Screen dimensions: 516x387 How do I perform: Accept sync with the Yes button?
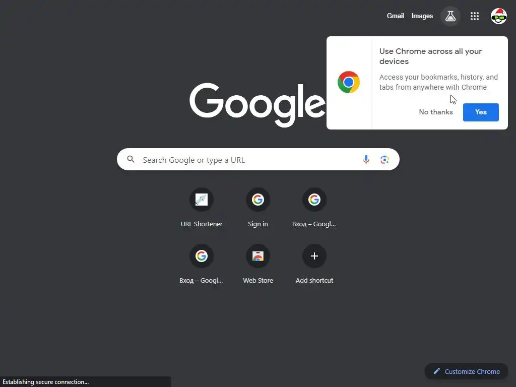481,112
